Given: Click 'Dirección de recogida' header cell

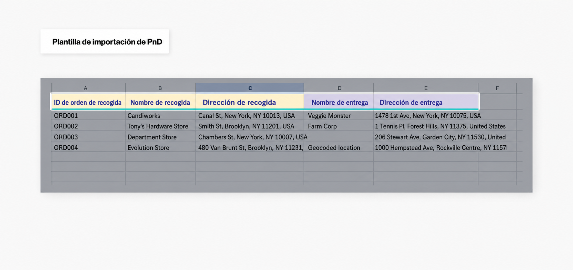Looking at the screenshot, I should [x=250, y=102].
